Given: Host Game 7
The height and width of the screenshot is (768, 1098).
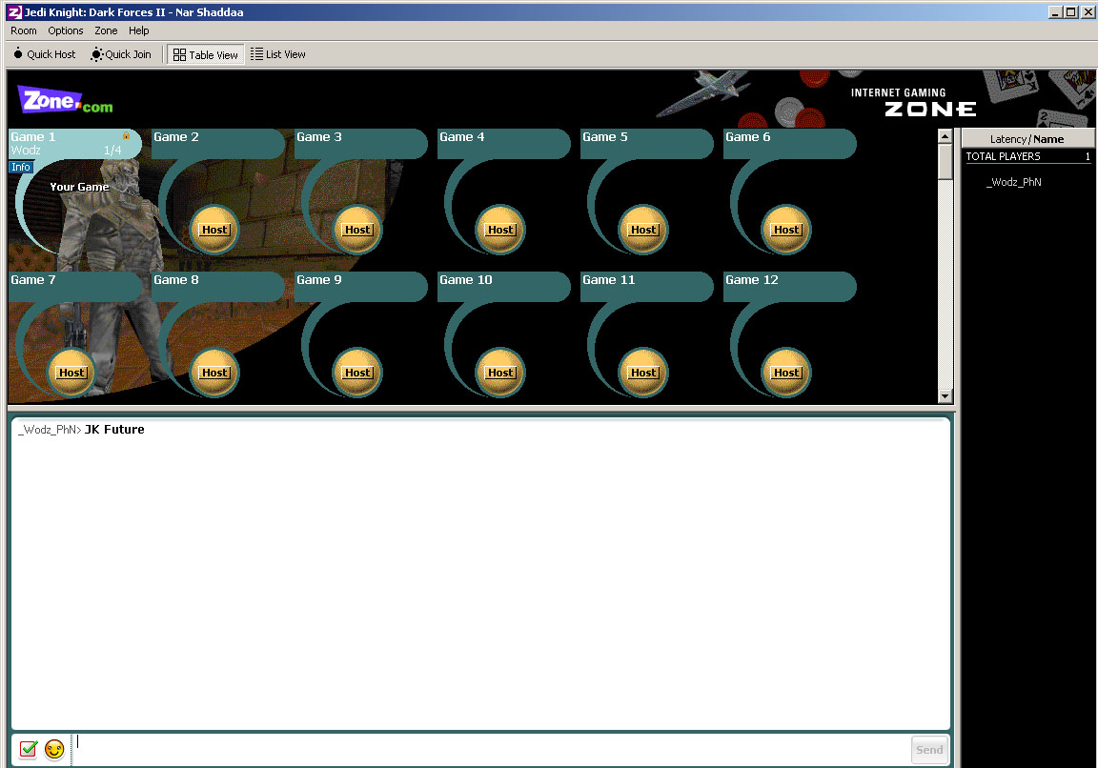Looking at the screenshot, I should (71, 373).
